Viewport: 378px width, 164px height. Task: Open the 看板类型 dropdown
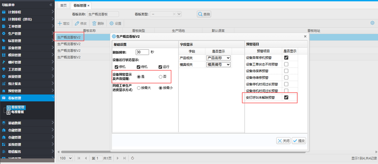pyautogui.click(x=166, y=14)
